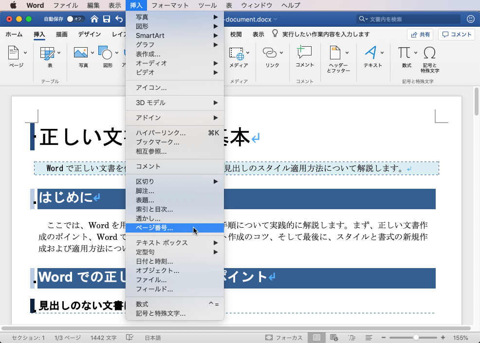Expand the Page dropdown arrow

(25, 53)
